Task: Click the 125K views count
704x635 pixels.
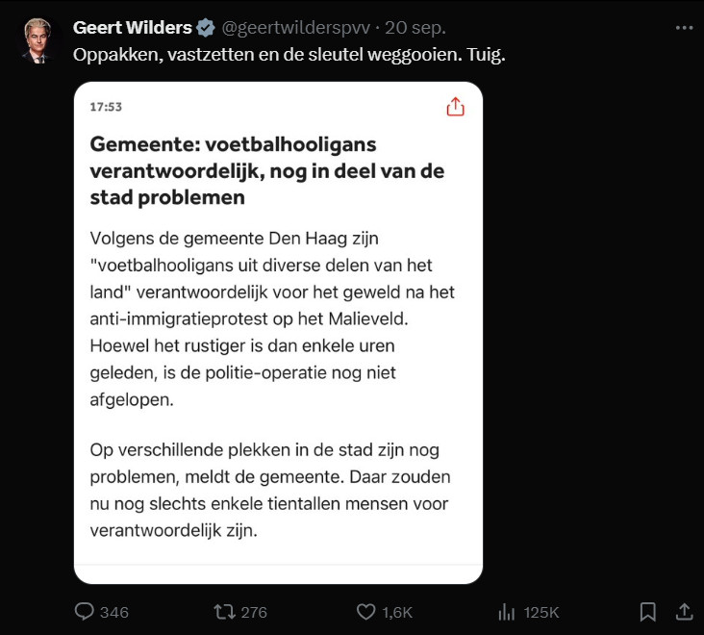Action: coord(541,612)
